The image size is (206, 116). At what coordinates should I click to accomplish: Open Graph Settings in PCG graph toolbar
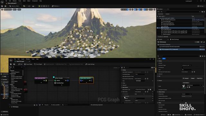coord(90,64)
